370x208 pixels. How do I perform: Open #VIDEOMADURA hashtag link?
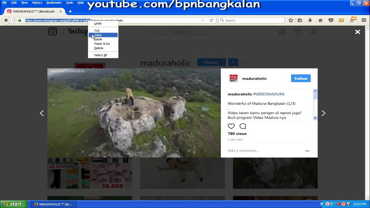[x=269, y=94]
